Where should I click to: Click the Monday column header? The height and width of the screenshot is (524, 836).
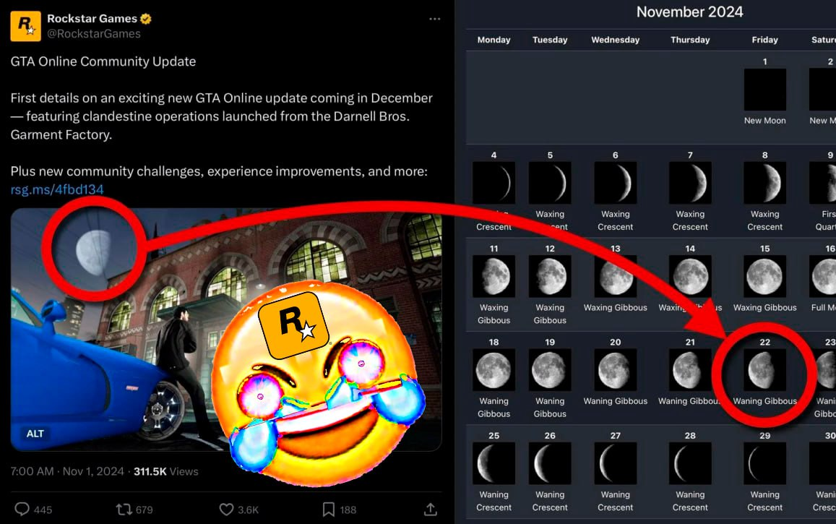pos(494,40)
